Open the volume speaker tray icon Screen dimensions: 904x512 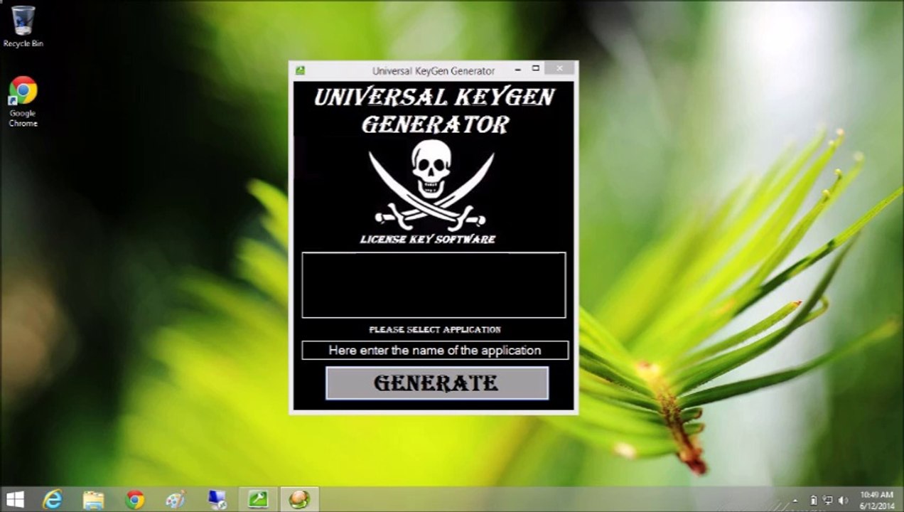[844, 501]
